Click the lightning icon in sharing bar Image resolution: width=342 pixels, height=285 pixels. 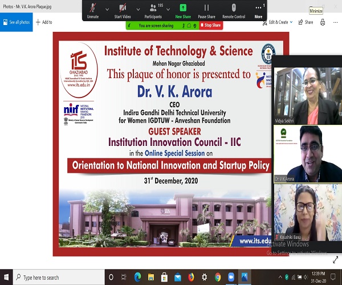click(129, 26)
